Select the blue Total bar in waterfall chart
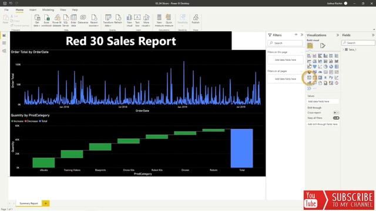The image size is (376, 211). [x=241, y=148]
